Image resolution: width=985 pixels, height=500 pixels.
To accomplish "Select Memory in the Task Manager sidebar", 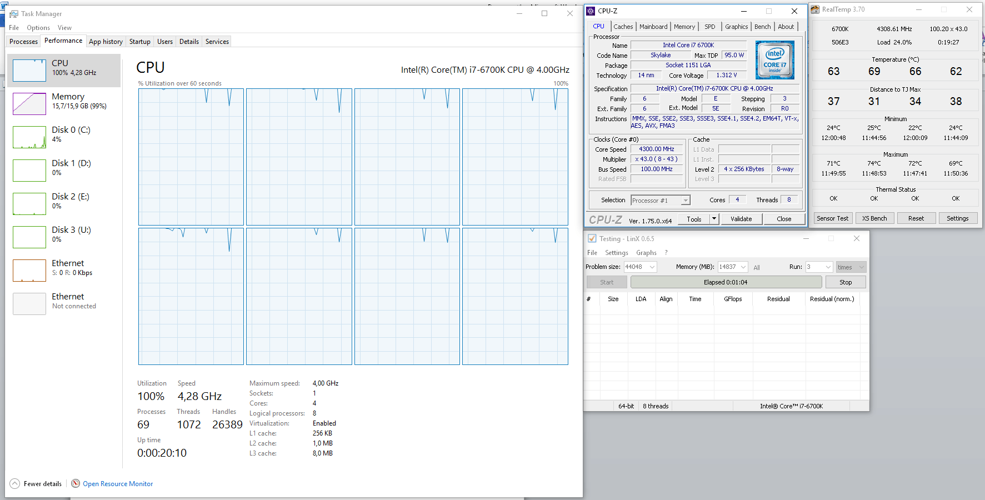I will point(64,104).
